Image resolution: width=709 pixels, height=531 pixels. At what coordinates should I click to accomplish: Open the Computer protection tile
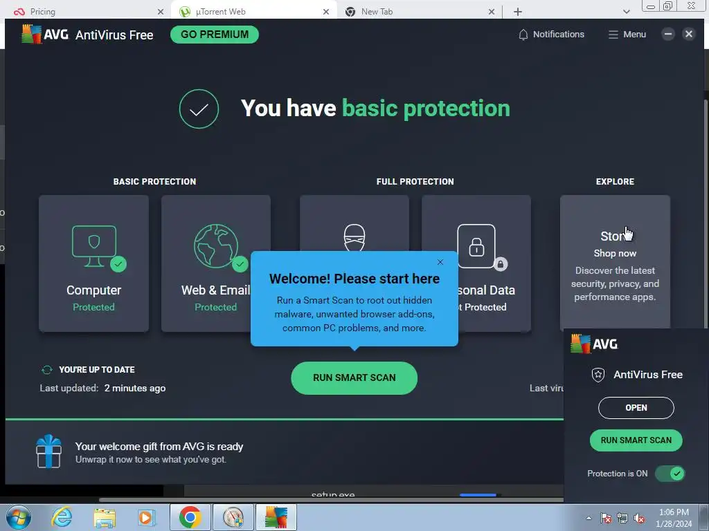pos(93,263)
